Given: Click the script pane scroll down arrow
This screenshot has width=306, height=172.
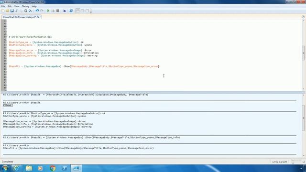Looking at the screenshot, I should coord(304,89).
